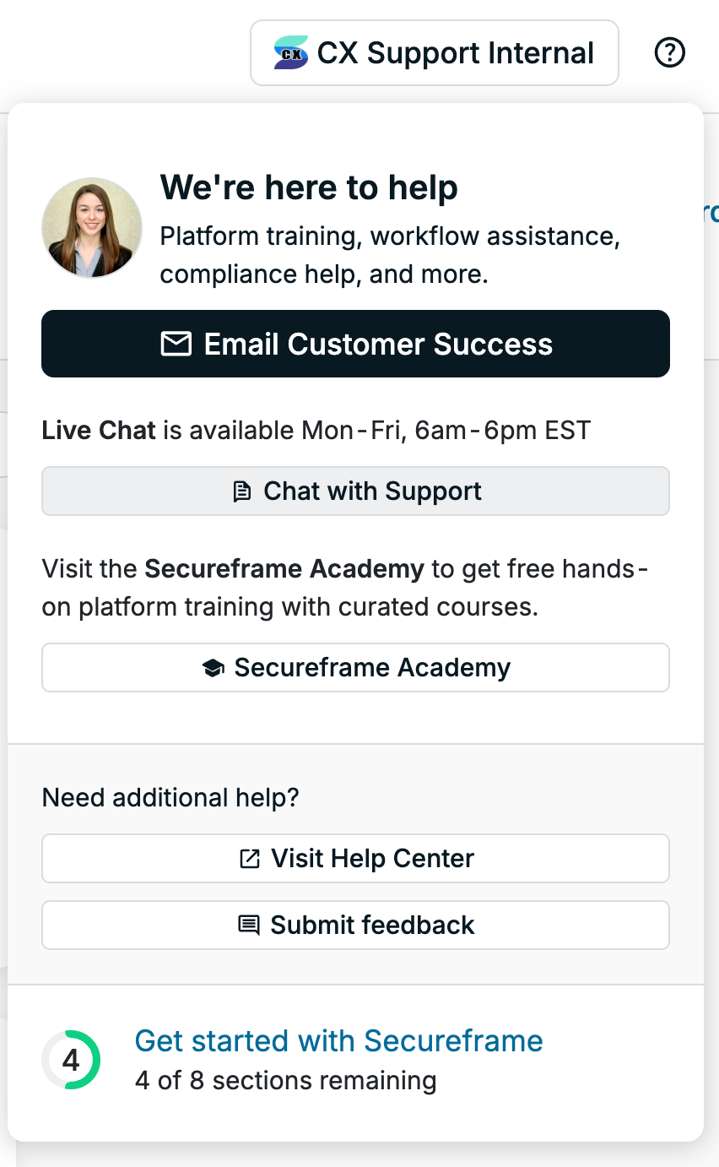719x1167 pixels.
Task: Click the help question mark icon
Action: (x=670, y=53)
